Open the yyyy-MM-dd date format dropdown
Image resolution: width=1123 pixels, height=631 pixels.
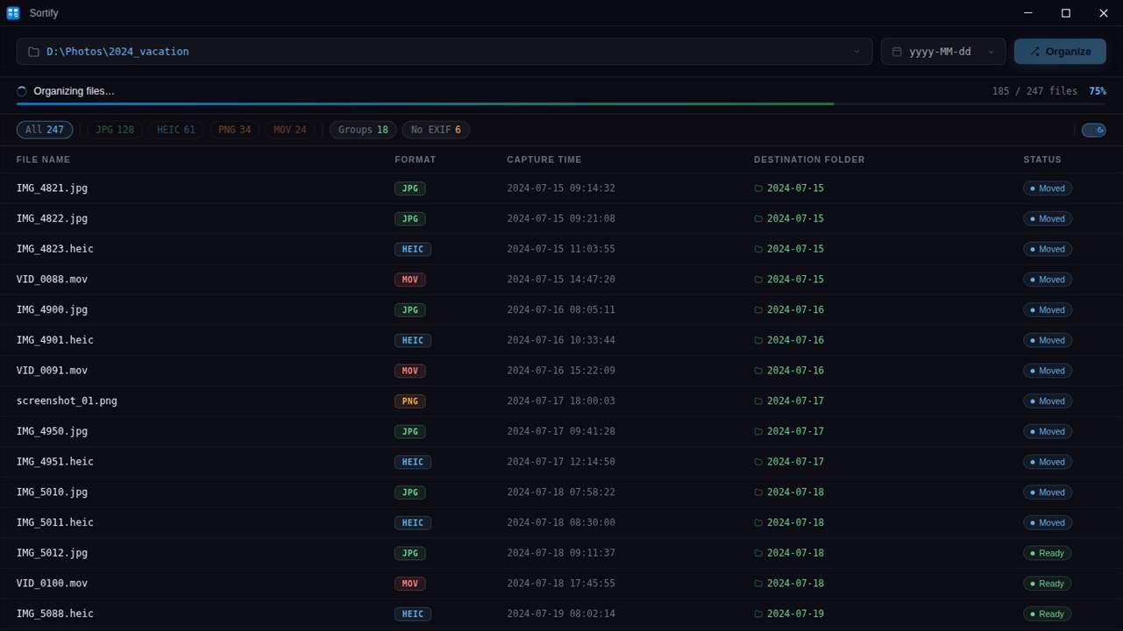coord(943,52)
